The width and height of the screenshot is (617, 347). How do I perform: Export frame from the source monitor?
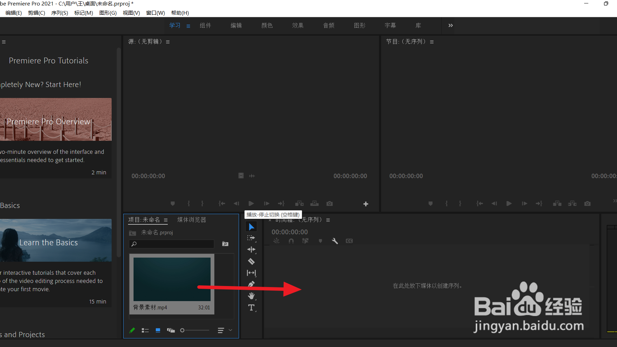pos(329,203)
